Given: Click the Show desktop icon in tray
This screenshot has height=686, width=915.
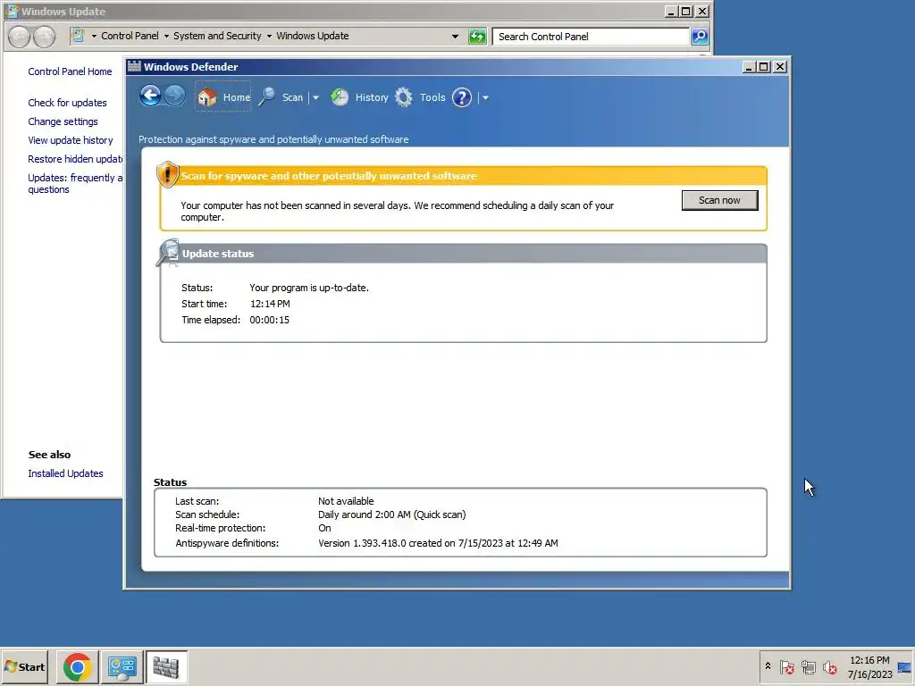Looking at the screenshot, I should pyautogui.click(x=905, y=666).
